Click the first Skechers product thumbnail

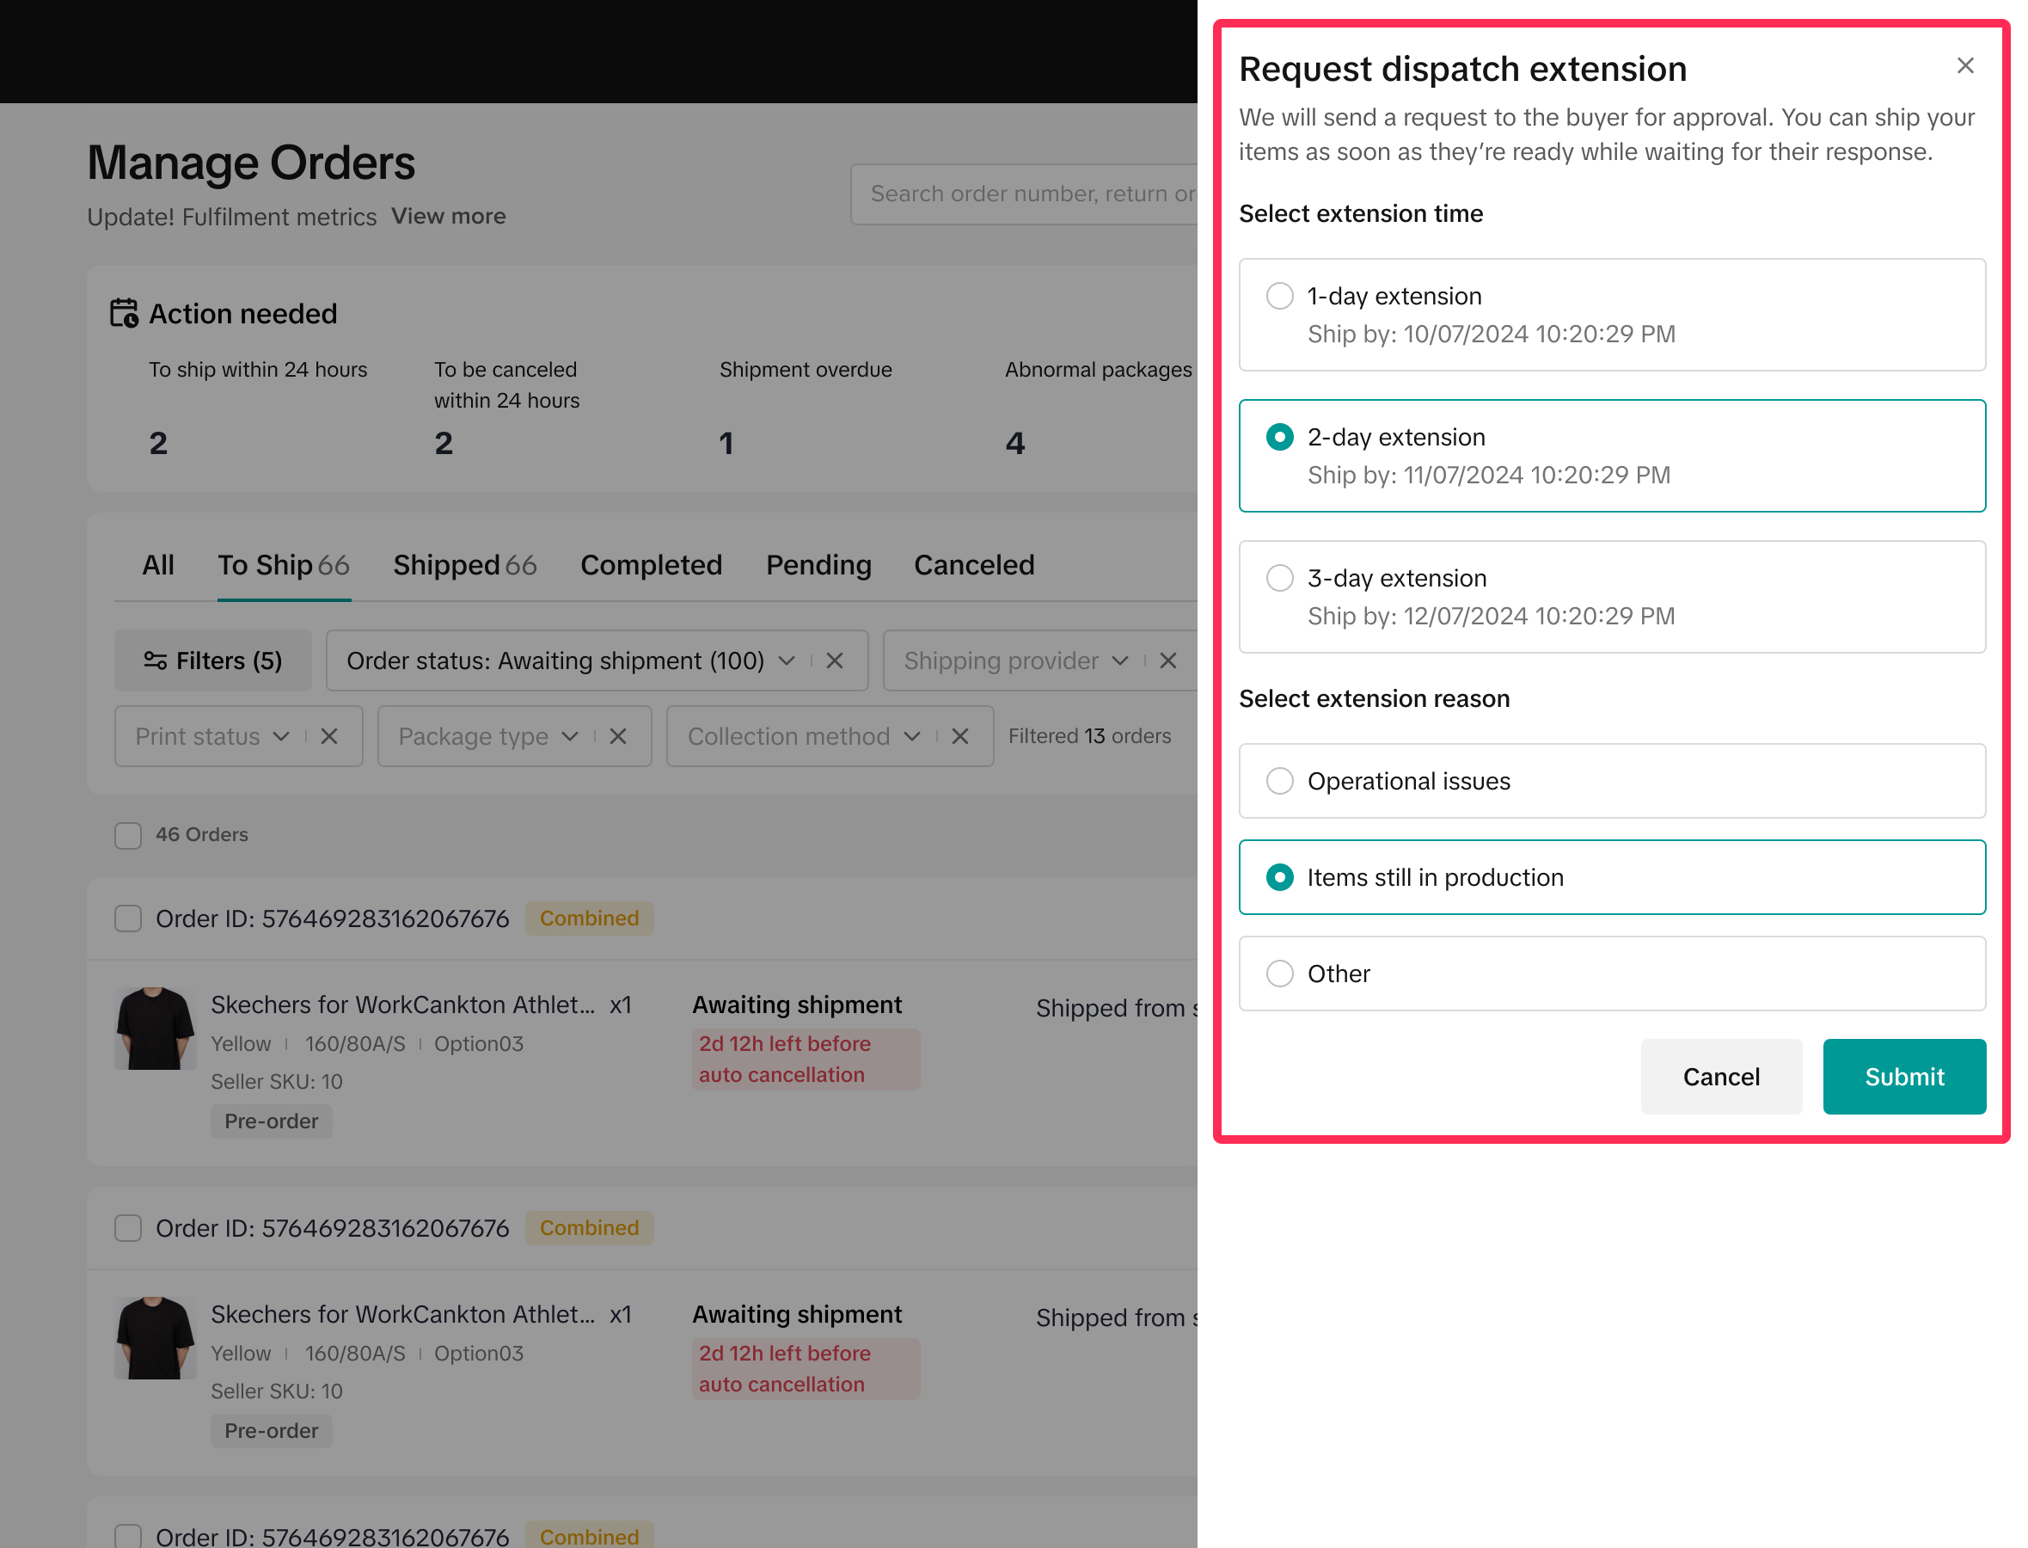(x=155, y=1028)
